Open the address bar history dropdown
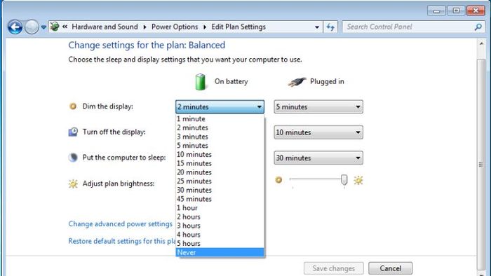The image size is (491, 276). 317,27
